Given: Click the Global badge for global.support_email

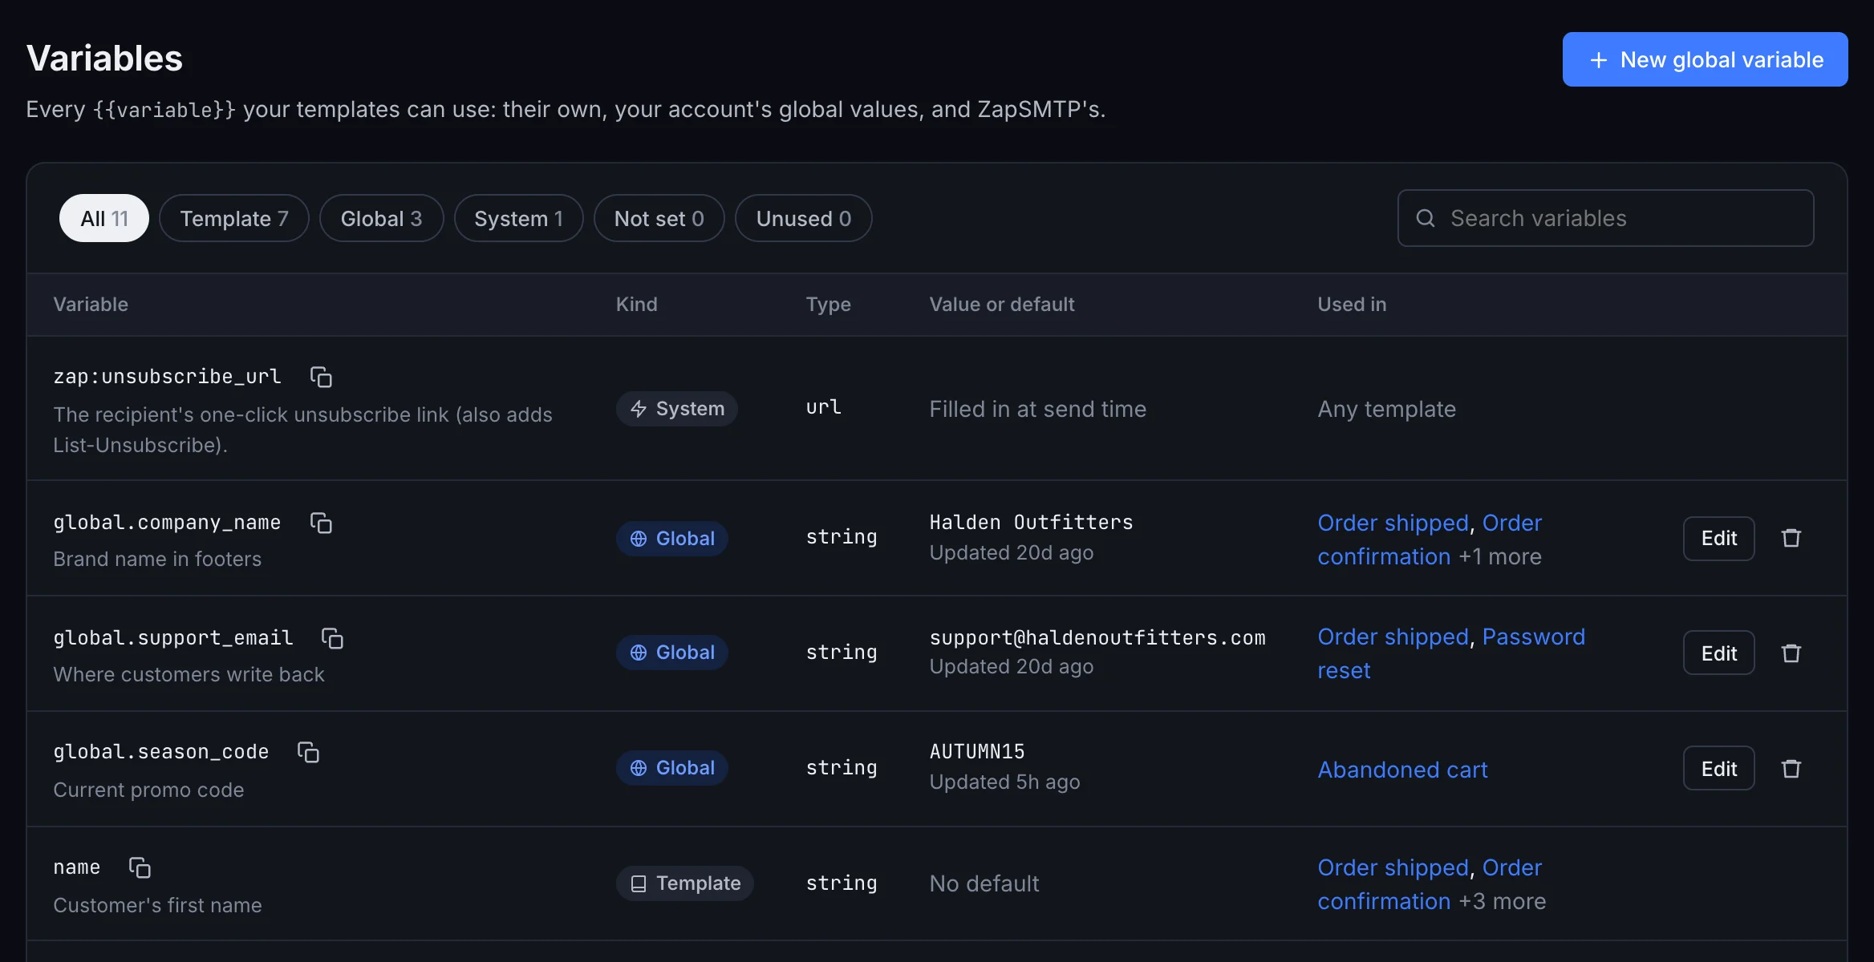Looking at the screenshot, I should tap(672, 653).
